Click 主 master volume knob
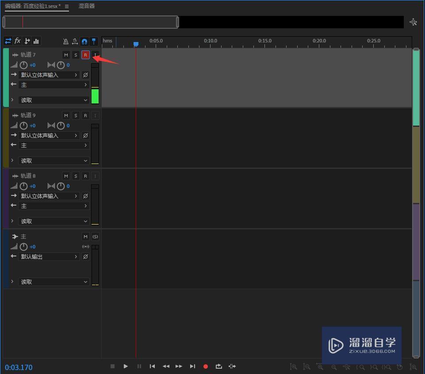The height and width of the screenshot is (374, 425). tap(23, 247)
